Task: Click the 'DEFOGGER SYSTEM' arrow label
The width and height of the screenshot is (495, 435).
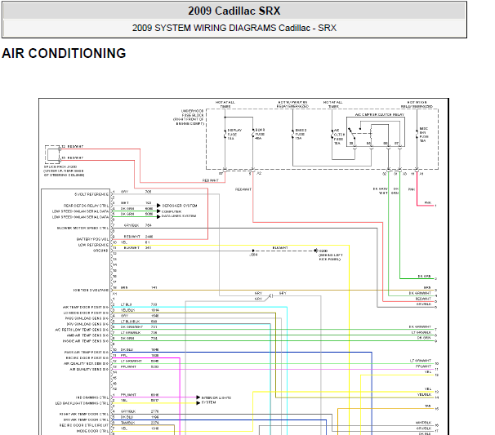Action: pyautogui.click(x=180, y=206)
